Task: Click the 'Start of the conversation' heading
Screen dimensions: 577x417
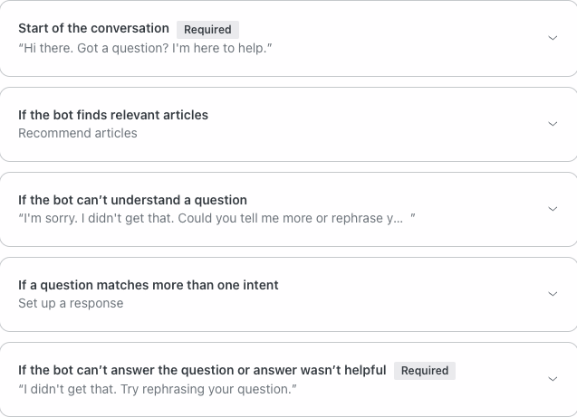Action: pos(93,29)
